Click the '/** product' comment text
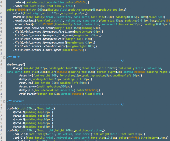The width and height of the screenshot is (170, 141). (15, 101)
